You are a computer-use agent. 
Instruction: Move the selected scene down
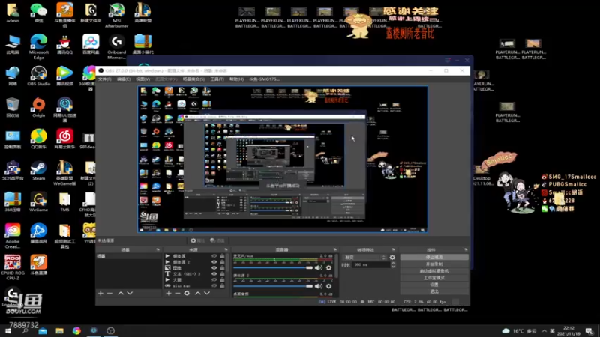click(x=130, y=293)
